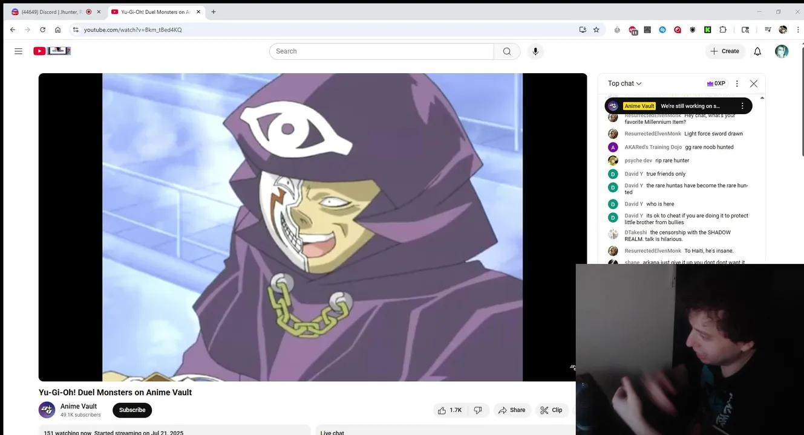Open the Anime Vault channel avatar

click(x=47, y=410)
